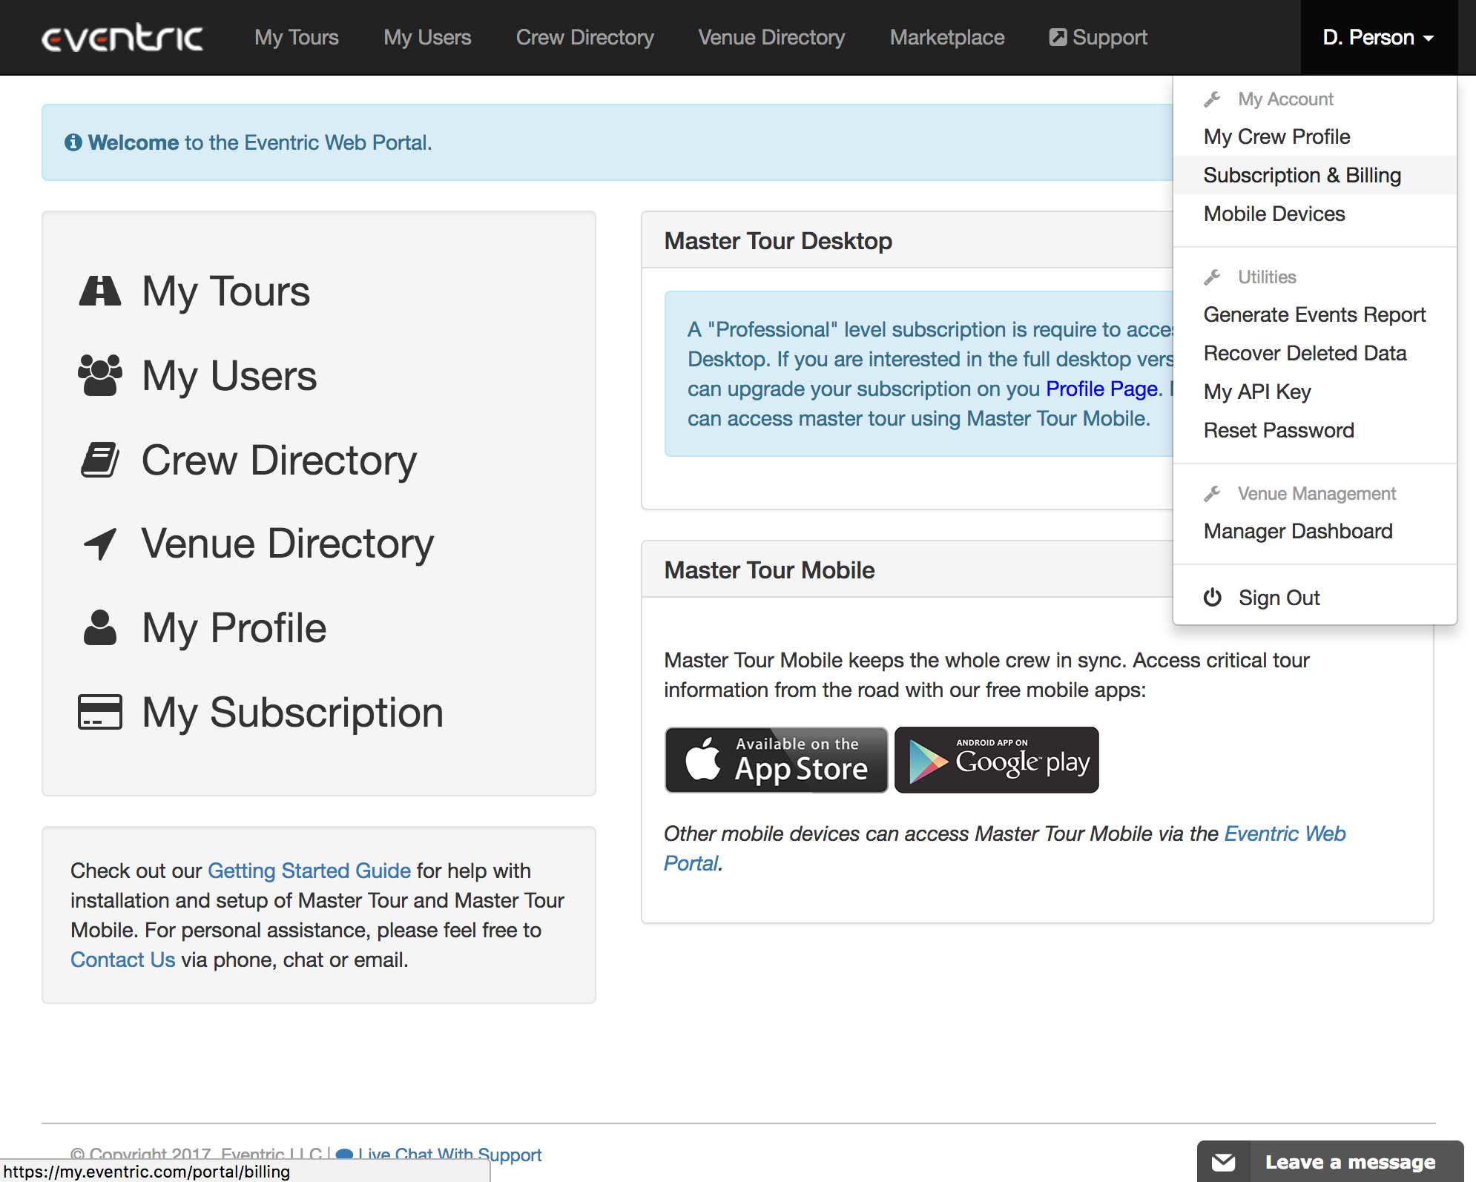Choose Generate Events Report from dropdown
This screenshot has width=1476, height=1182.
point(1314,314)
